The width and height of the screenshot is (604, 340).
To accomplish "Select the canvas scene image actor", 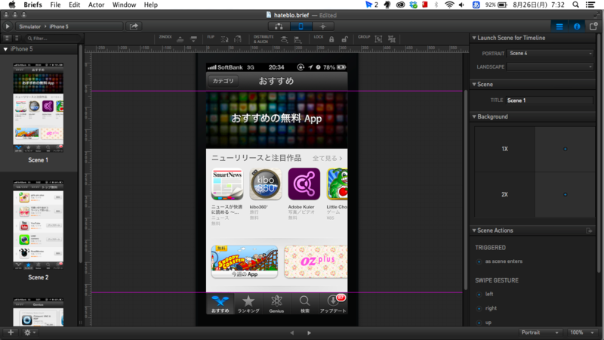I will [276, 189].
